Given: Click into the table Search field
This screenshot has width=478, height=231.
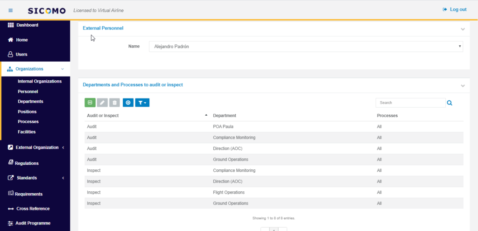Looking at the screenshot, I should coord(410,103).
